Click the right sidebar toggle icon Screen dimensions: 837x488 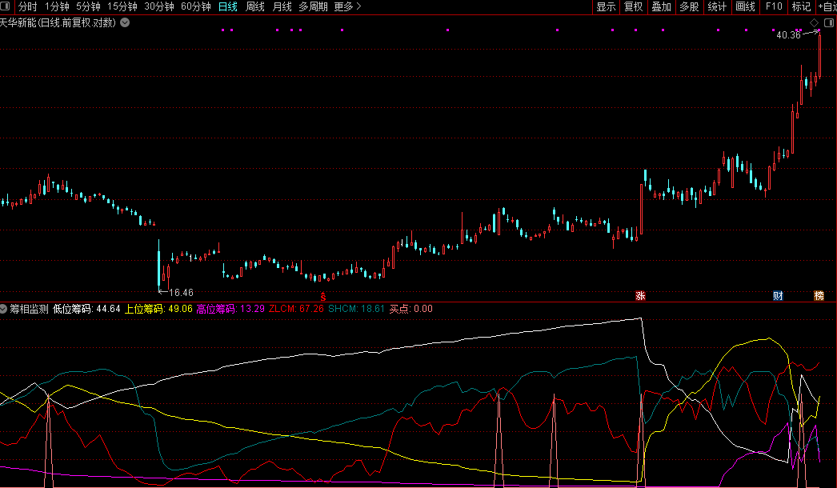830,22
